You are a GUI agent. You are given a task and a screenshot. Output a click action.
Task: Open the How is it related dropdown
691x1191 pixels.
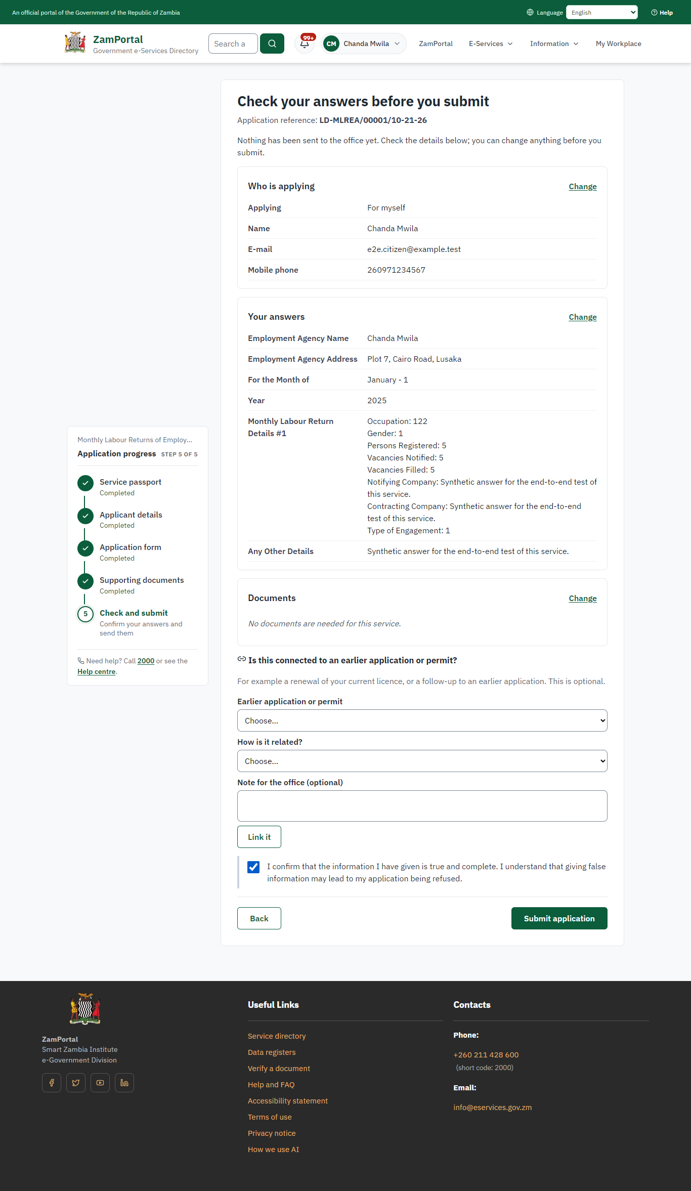click(x=422, y=761)
